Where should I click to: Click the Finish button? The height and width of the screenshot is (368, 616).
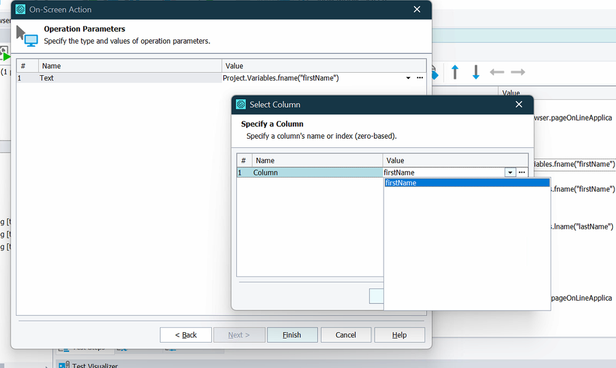[x=292, y=335]
